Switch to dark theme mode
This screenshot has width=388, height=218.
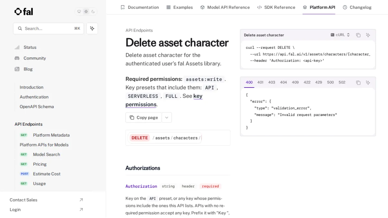(x=93, y=12)
